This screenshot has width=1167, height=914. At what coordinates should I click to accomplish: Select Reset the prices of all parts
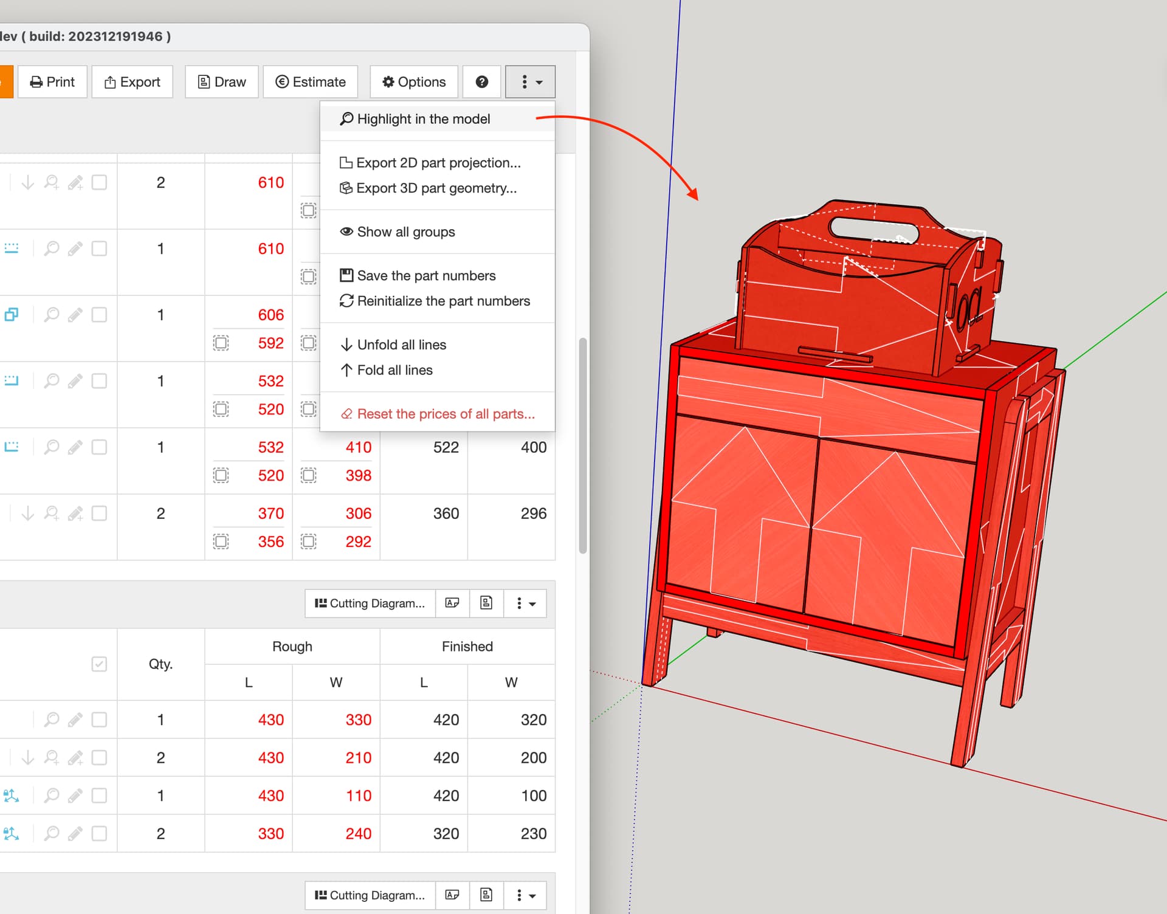(x=445, y=414)
